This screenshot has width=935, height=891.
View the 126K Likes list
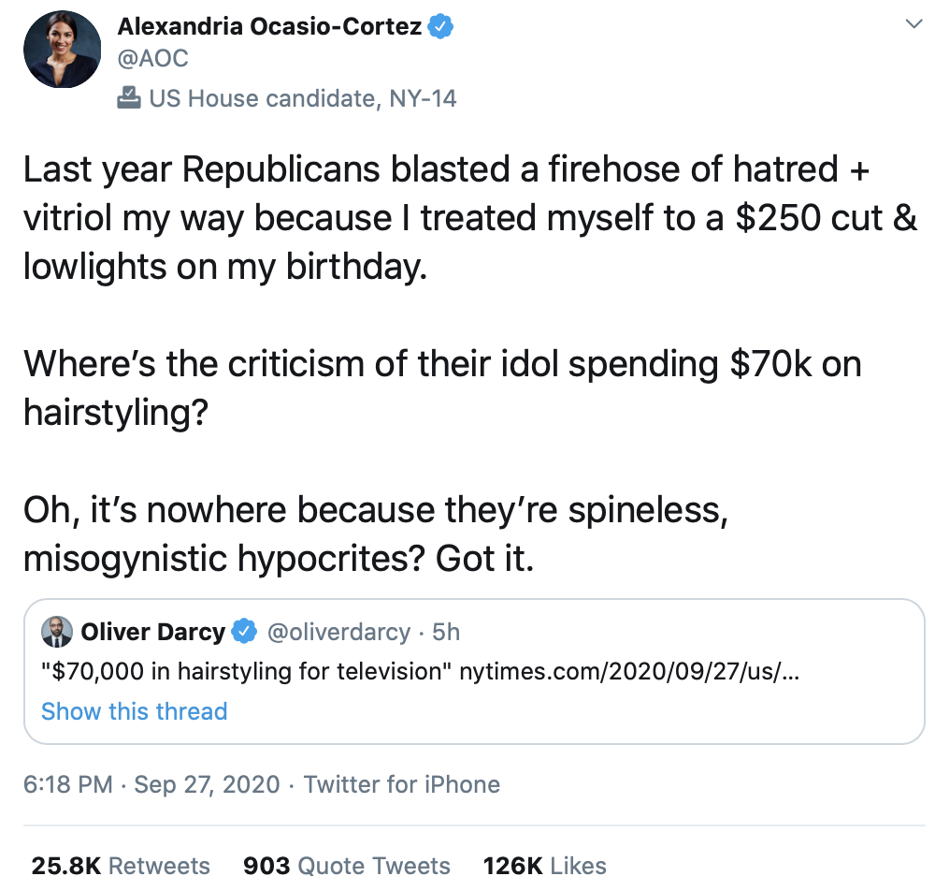point(544,866)
